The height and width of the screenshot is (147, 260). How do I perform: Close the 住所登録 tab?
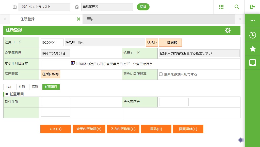click(79, 19)
